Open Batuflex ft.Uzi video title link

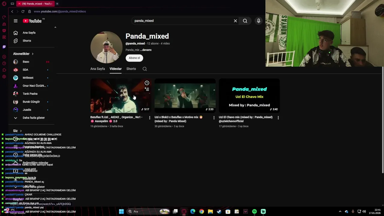tap(116, 119)
